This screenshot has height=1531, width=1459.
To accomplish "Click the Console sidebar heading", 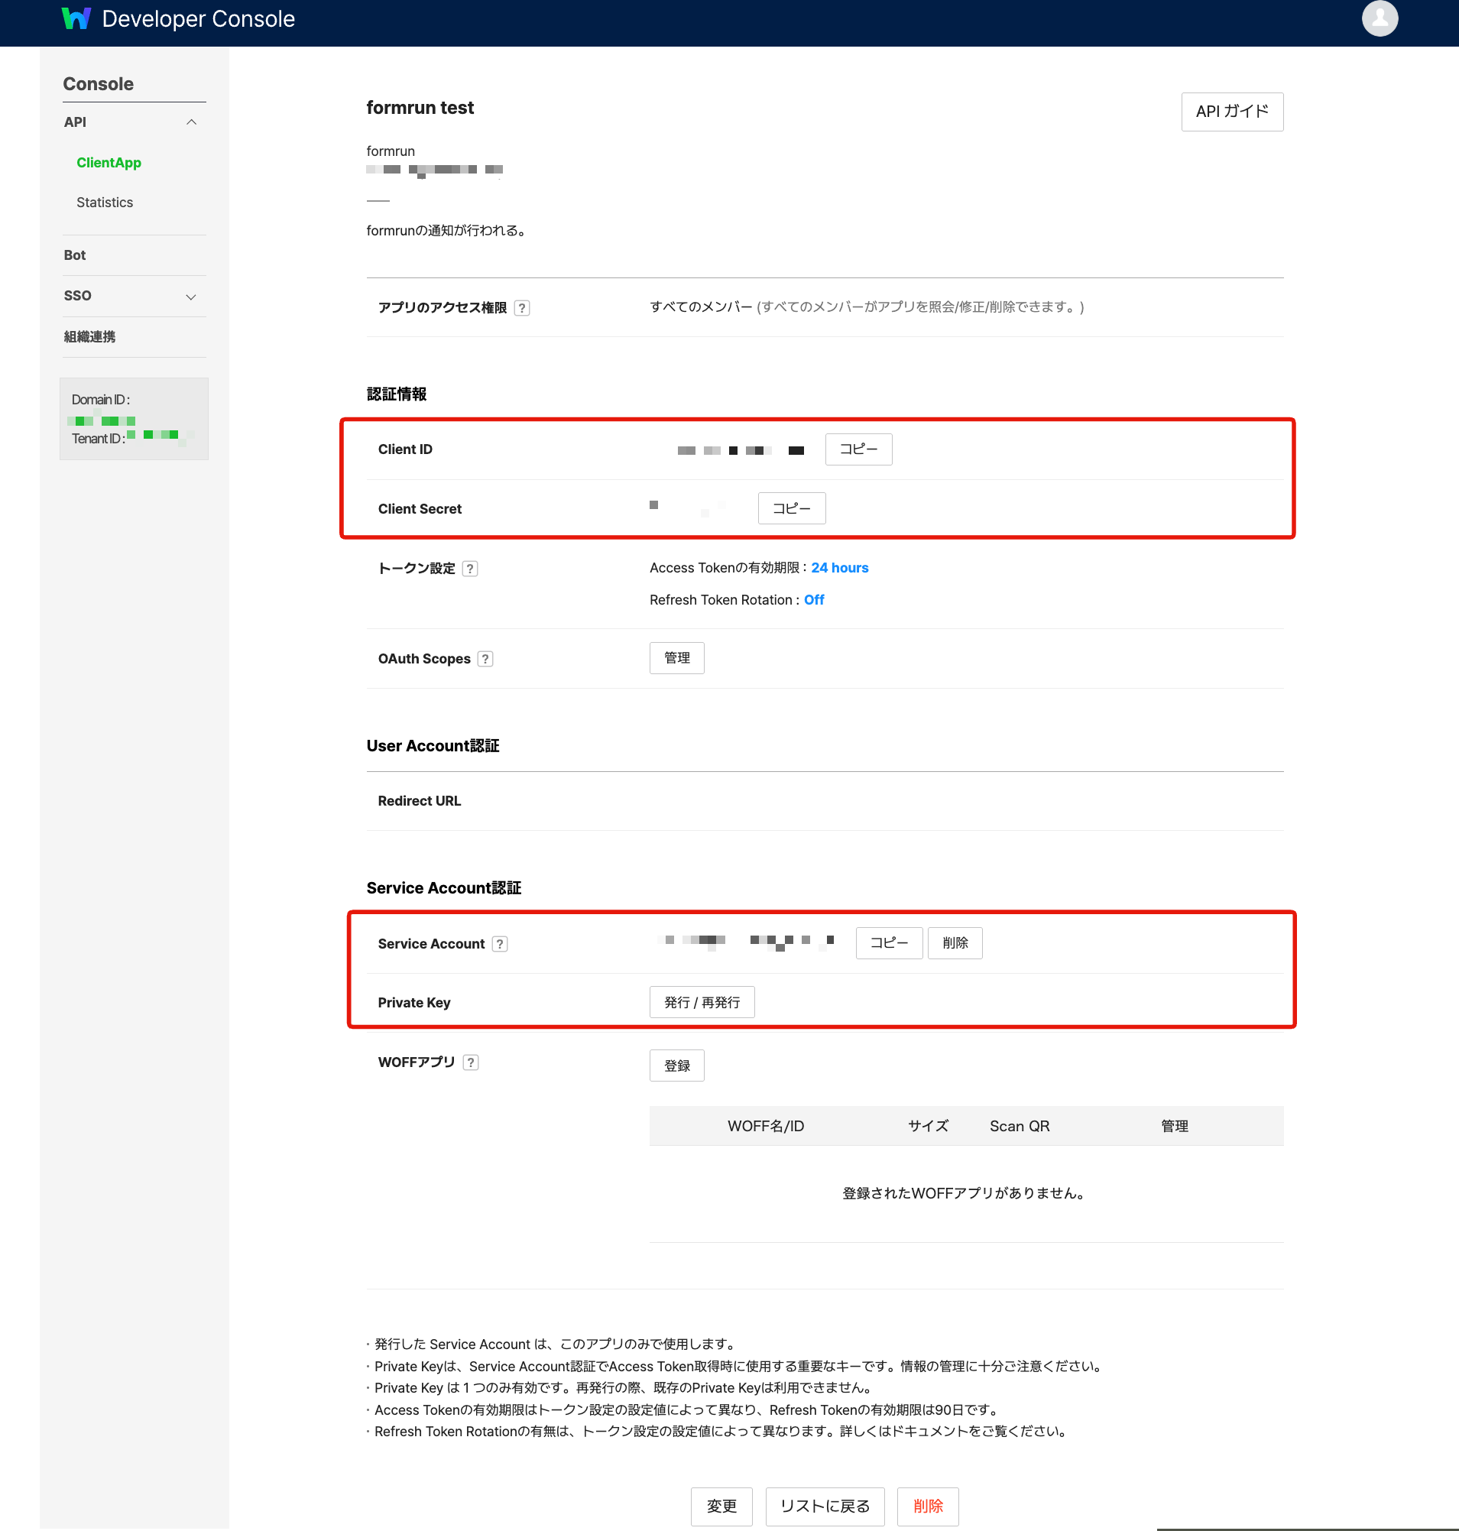I will [98, 84].
